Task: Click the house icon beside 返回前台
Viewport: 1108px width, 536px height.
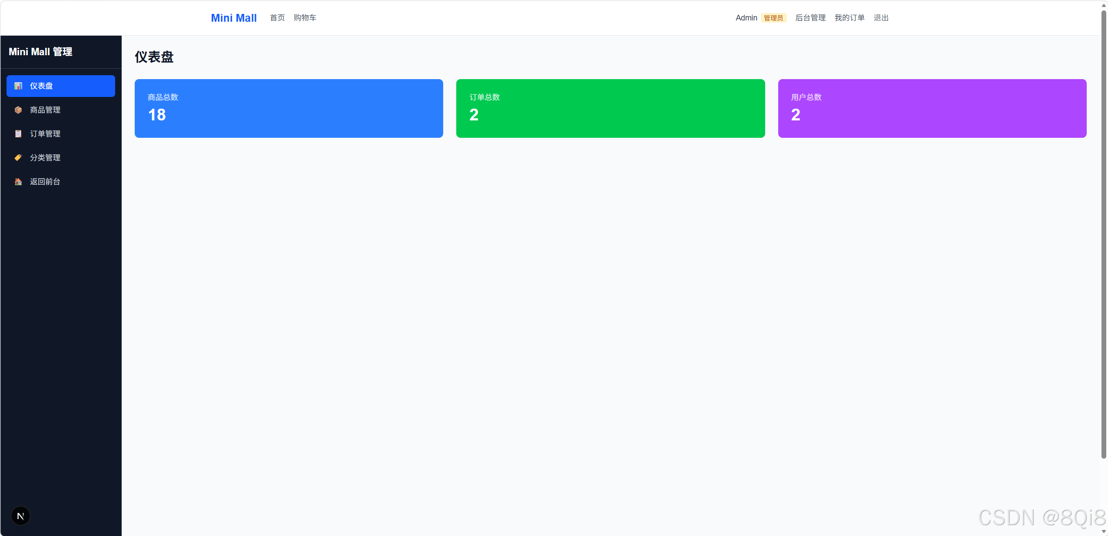Action: 18,182
